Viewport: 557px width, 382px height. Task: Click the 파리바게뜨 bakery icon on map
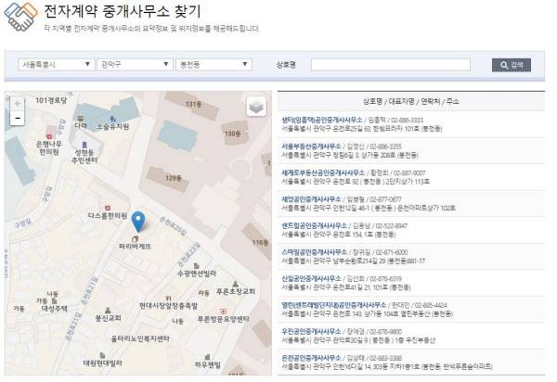135,239
